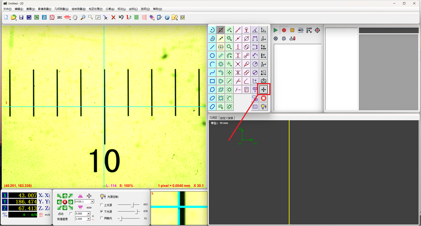Start recording with red circle button

(x=284, y=30)
